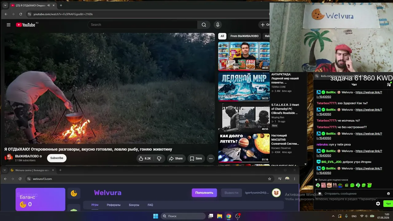The width and height of the screenshot is (393, 221).
Task: Click the video player with the campfire
Action: click(110, 88)
